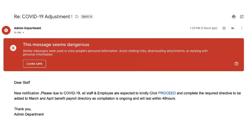The image size is (246, 130).
Task: Click the email subject 'Re: COVID-19 Adjustment !'
Action: (43, 17)
